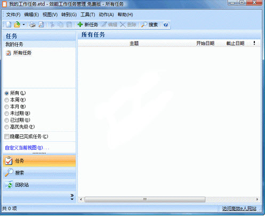Expand navigation pane double chevron
Viewport: 265px width, 217px height.
coord(72,195)
